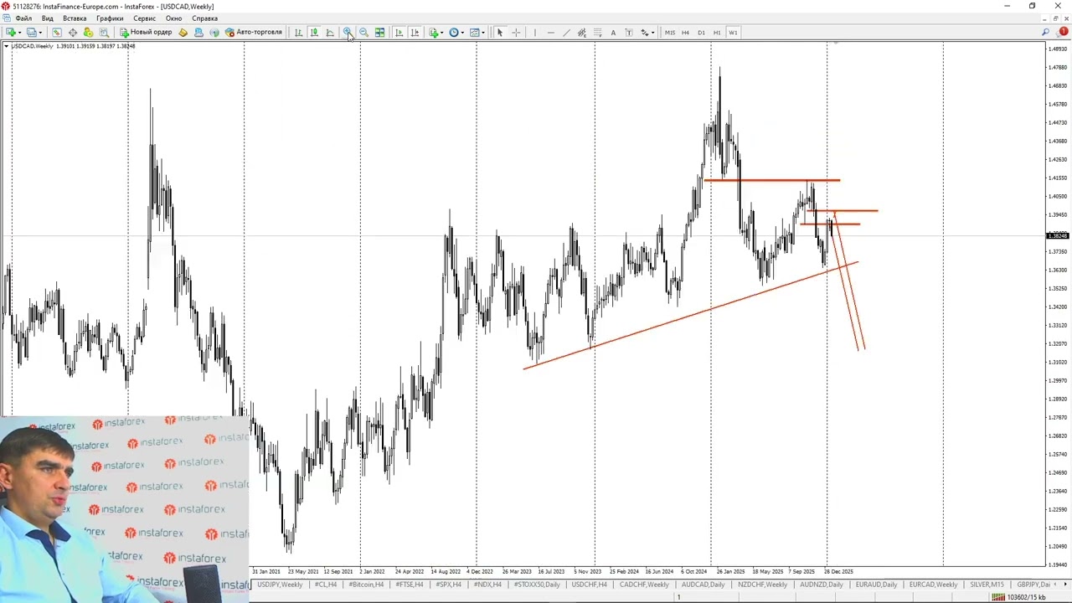
Task: Select the Fibonacci Retracement tool
Action: coord(598,33)
